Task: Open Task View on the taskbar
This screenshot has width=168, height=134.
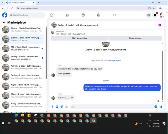Action: click(9, 123)
